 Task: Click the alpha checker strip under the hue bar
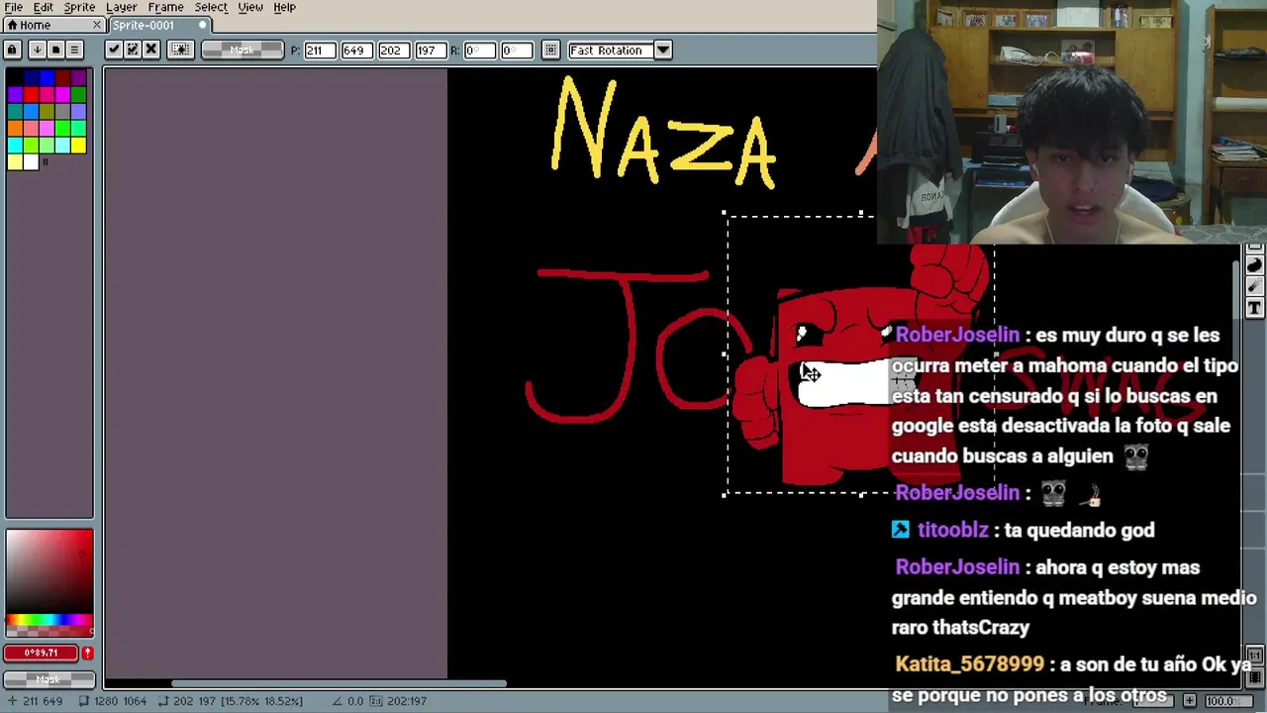pos(49,632)
